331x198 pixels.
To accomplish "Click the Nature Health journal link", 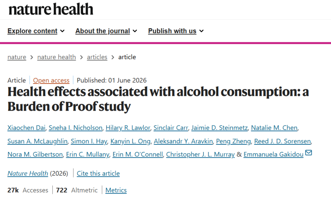I will 28,173.
